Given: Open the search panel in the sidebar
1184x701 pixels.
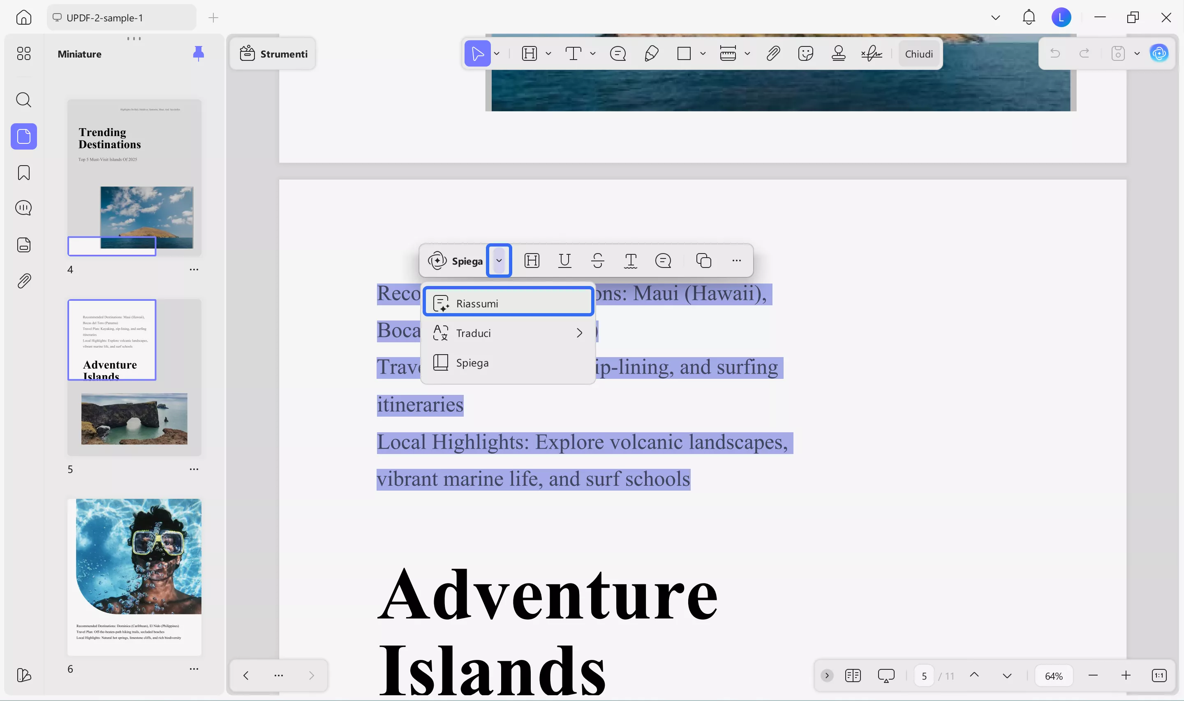Looking at the screenshot, I should pos(23,100).
